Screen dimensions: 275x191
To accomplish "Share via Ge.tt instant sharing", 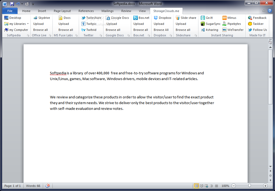I will (x=207, y=18).
